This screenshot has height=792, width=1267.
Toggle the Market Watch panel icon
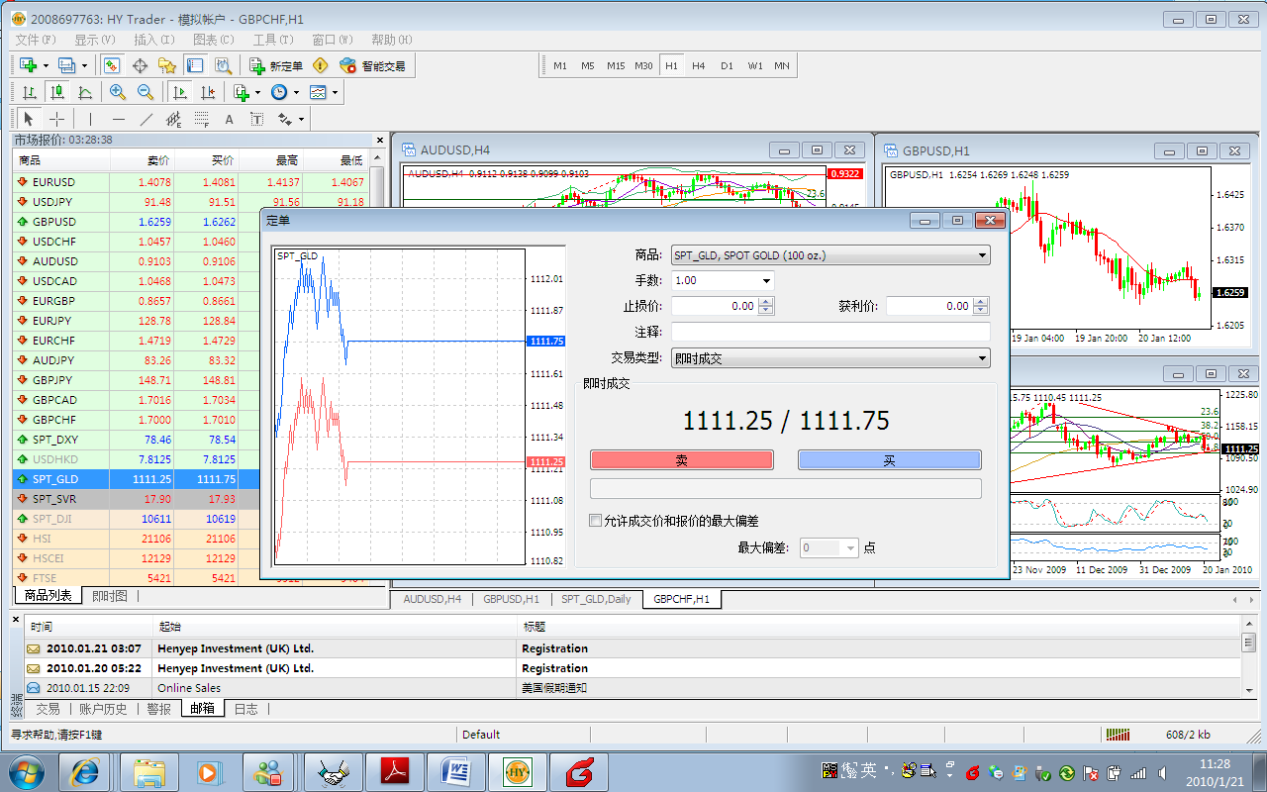point(112,65)
